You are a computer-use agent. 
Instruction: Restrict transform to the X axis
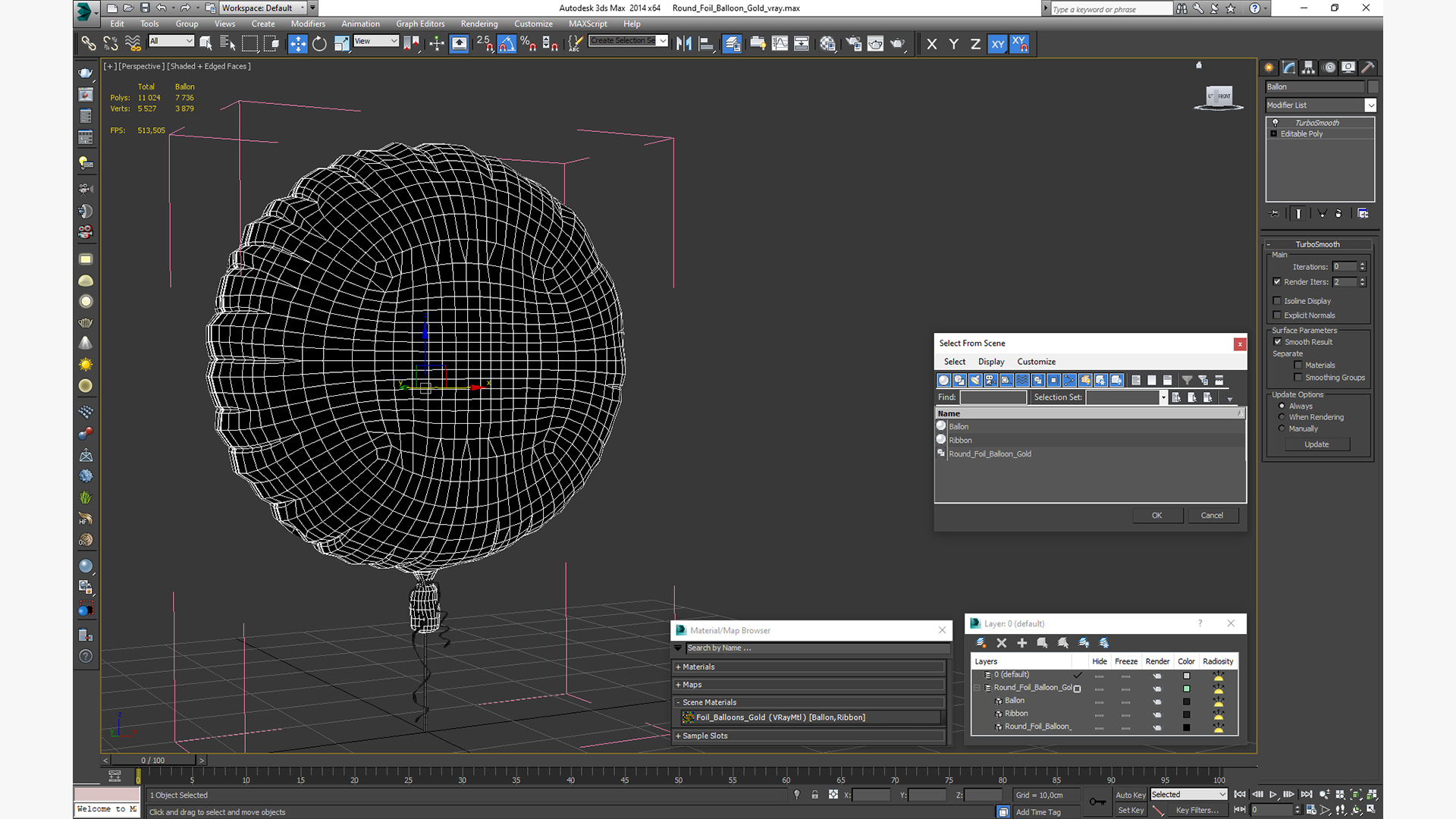(932, 44)
